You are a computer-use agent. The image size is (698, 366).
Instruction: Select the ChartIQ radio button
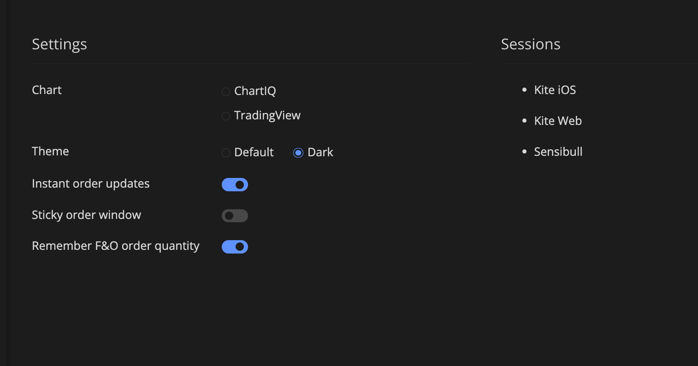[226, 92]
